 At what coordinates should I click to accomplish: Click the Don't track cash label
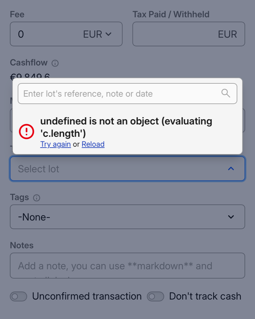(205, 296)
